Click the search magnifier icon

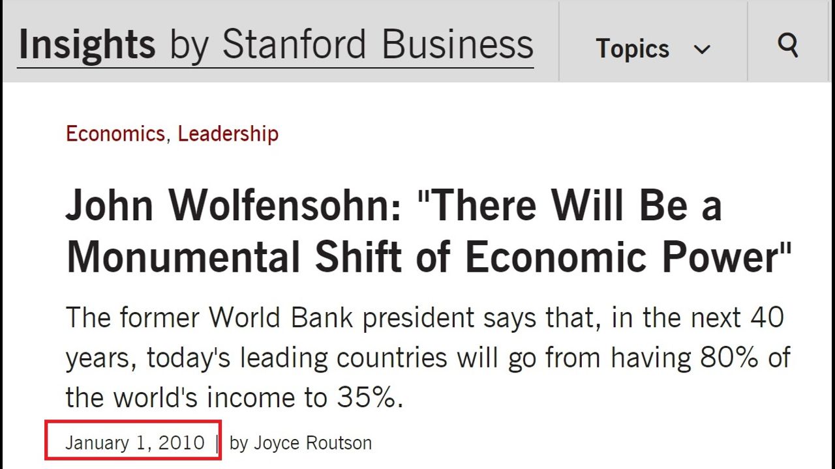click(788, 45)
